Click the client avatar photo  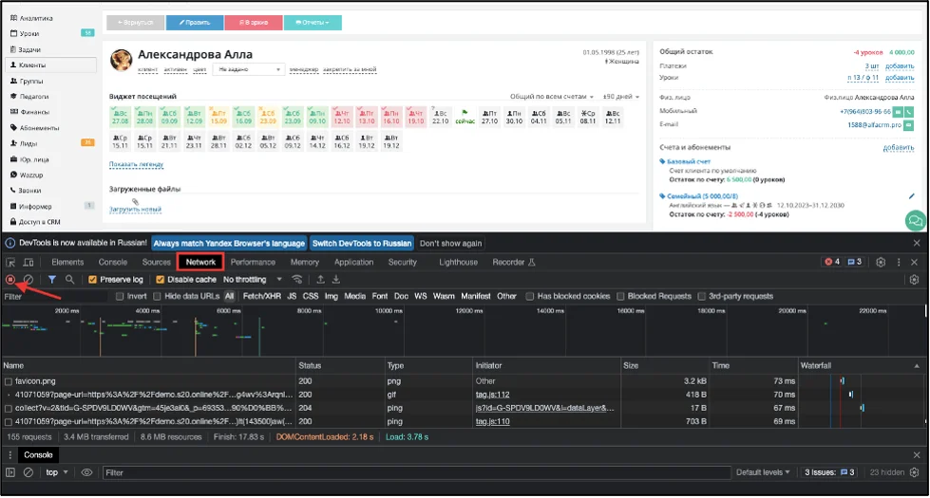[x=121, y=60]
